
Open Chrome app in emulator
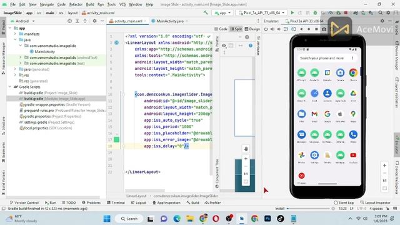pyautogui.click(x=353, y=73)
